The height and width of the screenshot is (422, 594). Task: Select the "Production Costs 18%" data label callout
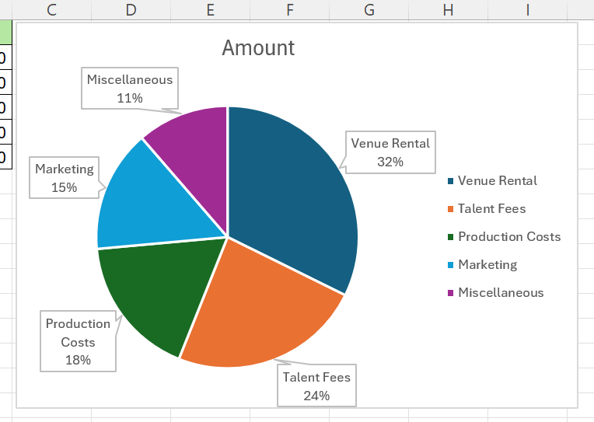pyautogui.click(x=78, y=342)
